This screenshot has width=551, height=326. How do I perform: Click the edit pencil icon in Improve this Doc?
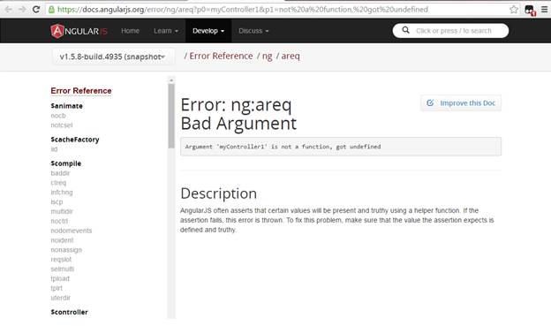[430, 102]
